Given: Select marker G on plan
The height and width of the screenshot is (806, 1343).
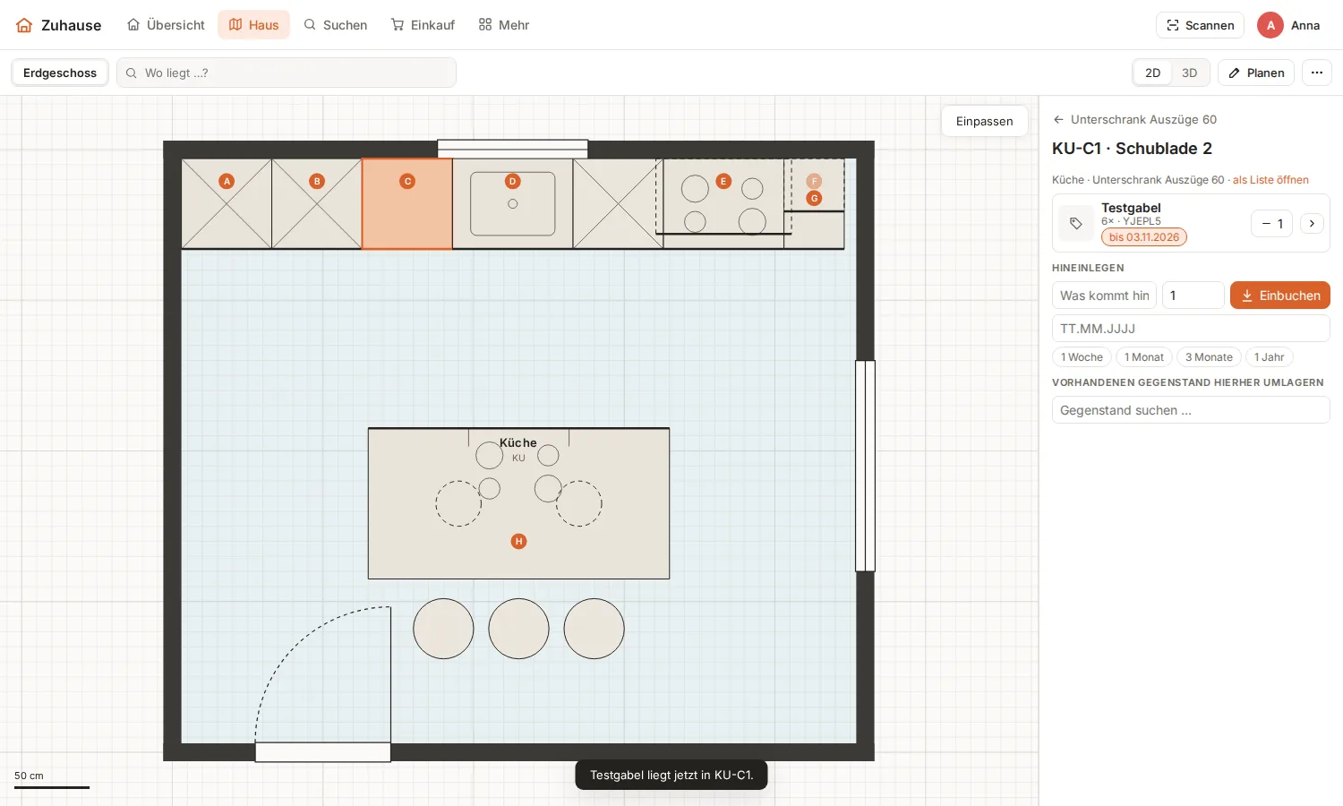Looking at the screenshot, I should pyautogui.click(x=814, y=198).
